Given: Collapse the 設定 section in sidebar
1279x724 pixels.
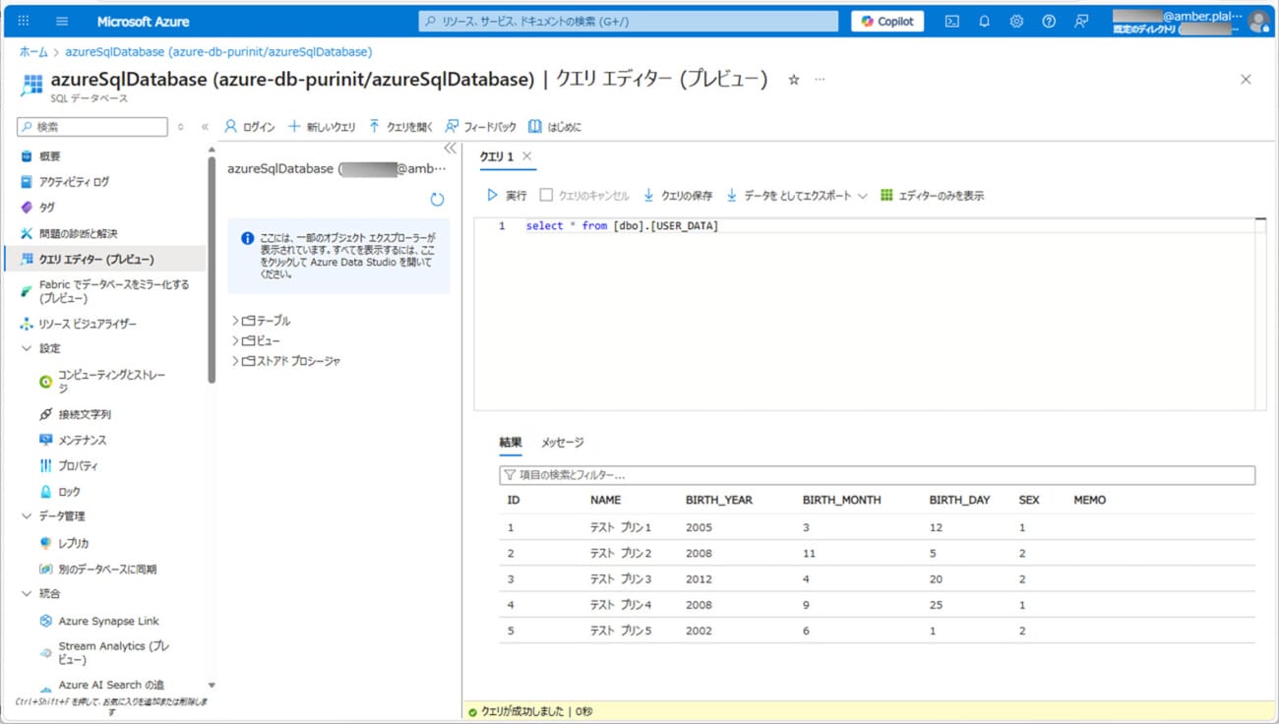Looking at the screenshot, I should pyautogui.click(x=27, y=348).
